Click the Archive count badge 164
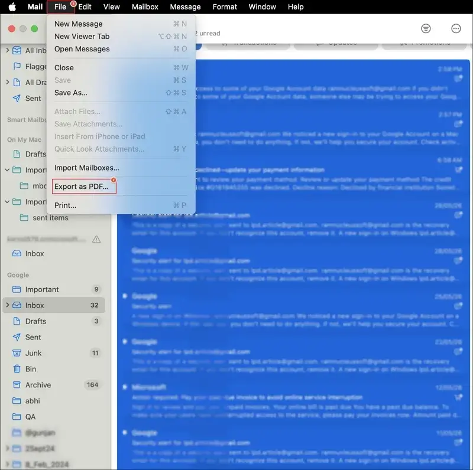473x470 pixels. coord(93,385)
